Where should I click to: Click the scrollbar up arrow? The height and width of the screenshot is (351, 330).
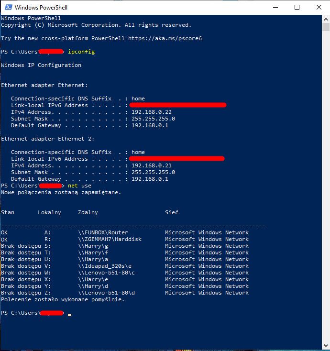click(326, 19)
